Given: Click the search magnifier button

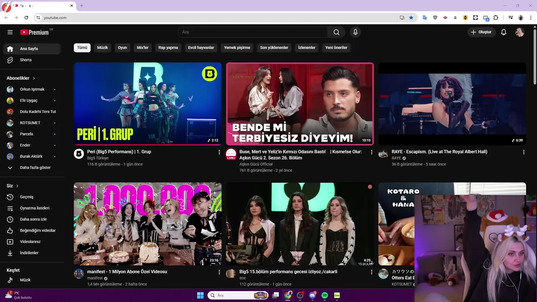Looking at the screenshot, I should (x=336, y=32).
